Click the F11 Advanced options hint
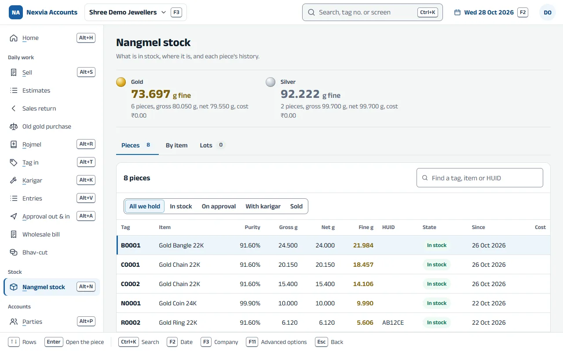563x351 pixels. tap(276, 342)
